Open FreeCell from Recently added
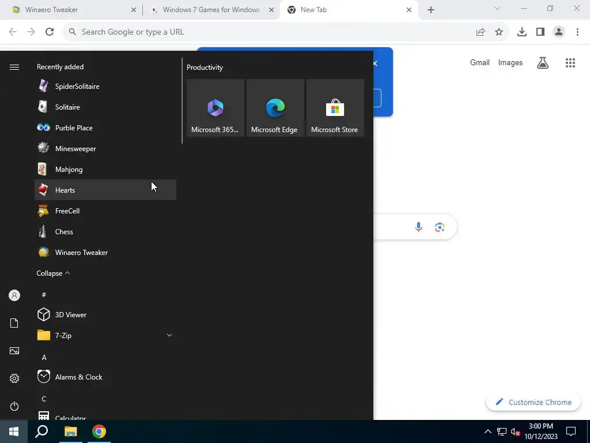The image size is (590, 443). pyautogui.click(x=105, y=211)
